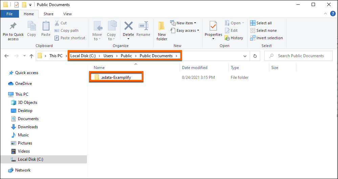Click Edit in the Open group
338x179 pixels.
point(231,30)
